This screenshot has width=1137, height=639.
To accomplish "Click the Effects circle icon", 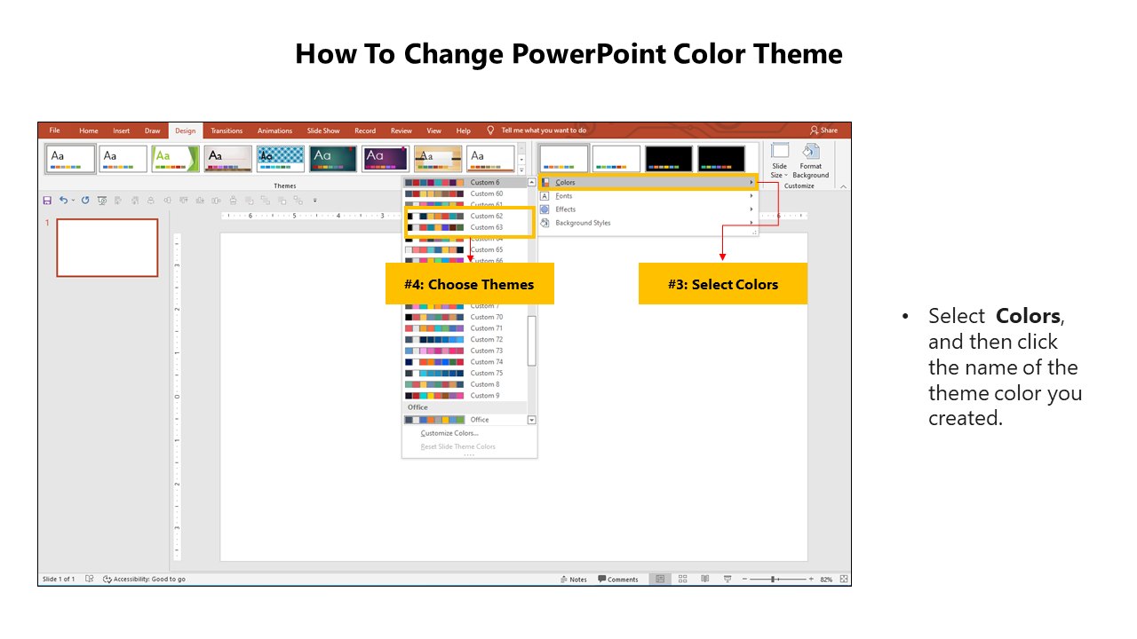I will click(545, 209).
